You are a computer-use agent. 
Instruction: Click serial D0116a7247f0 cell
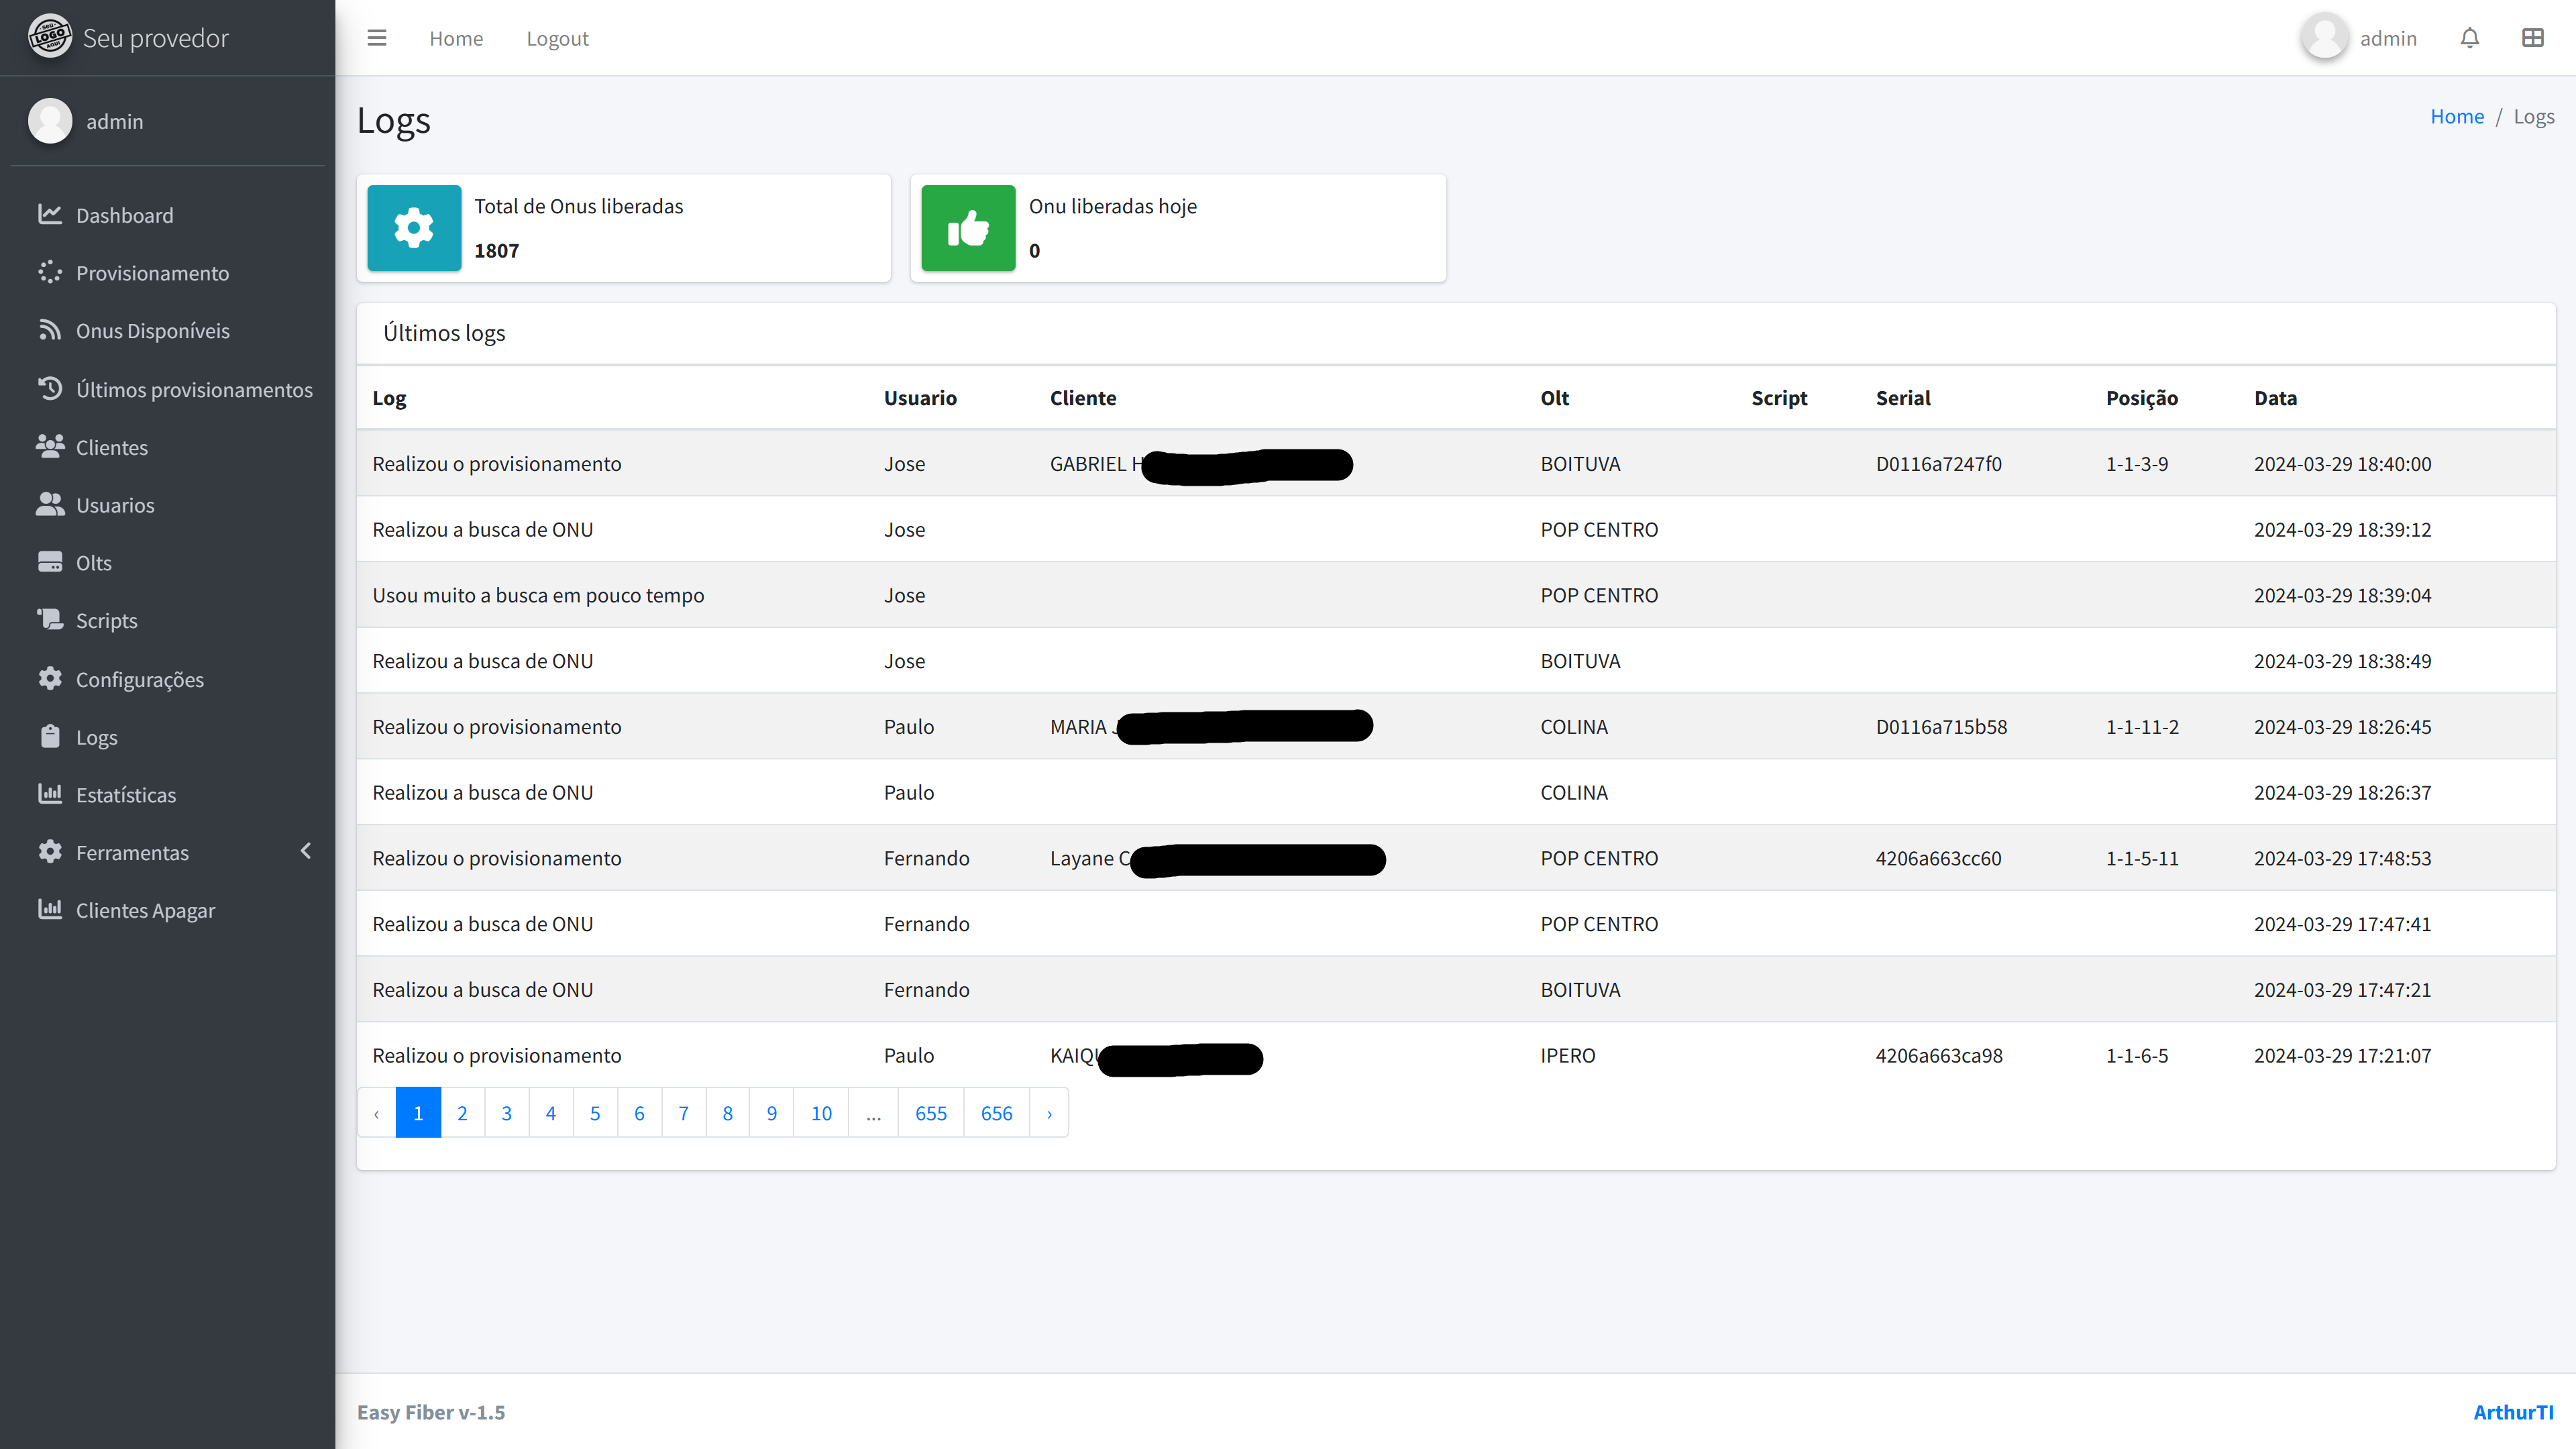coord(1938,463)
